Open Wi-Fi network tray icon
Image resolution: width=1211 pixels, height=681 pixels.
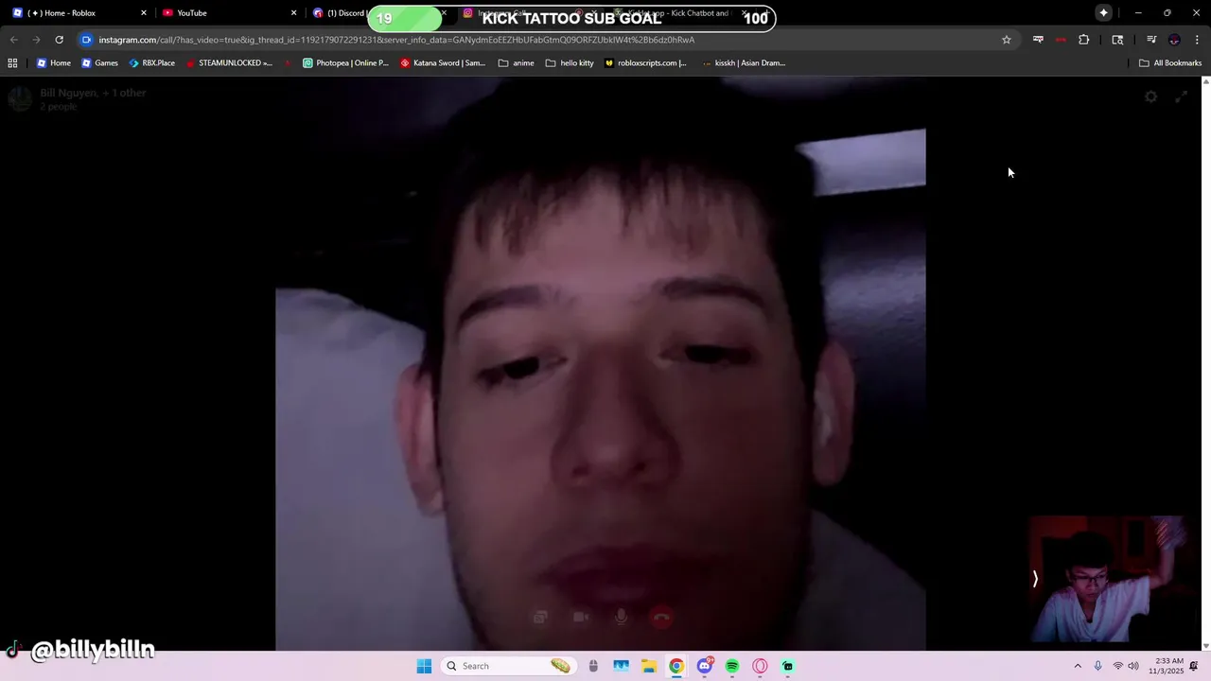pos(1117,666)
